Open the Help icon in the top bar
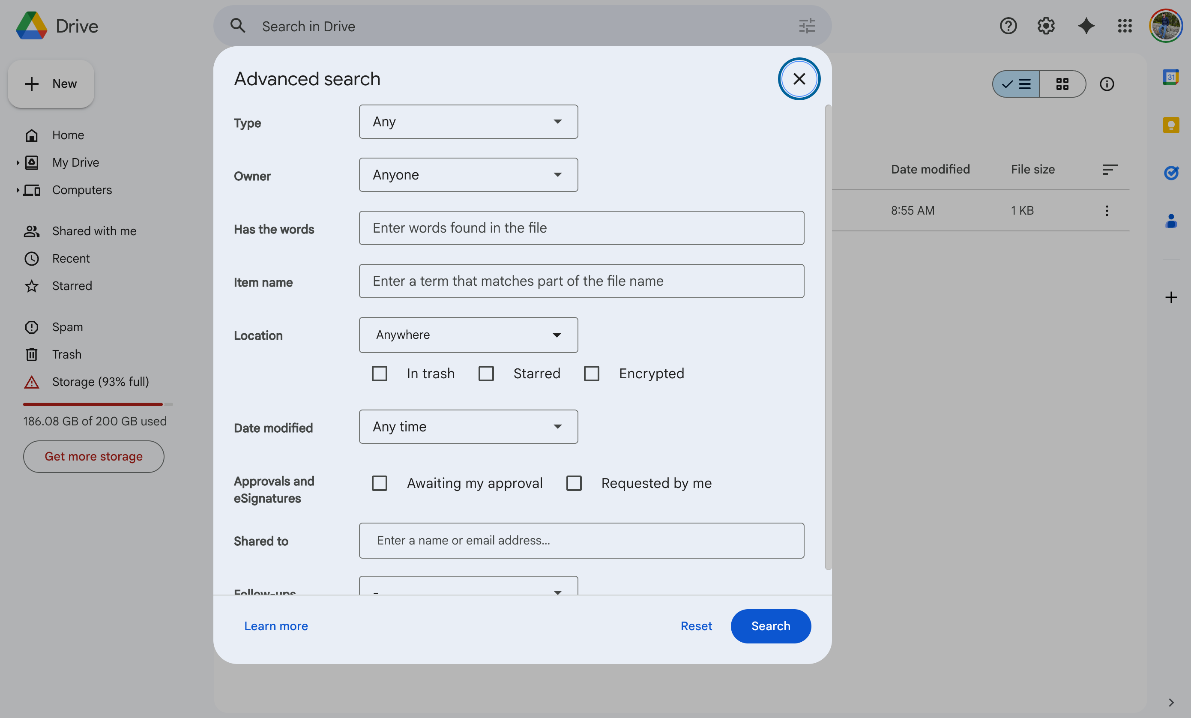The image size is (1191, 718). pos(1008,26)
